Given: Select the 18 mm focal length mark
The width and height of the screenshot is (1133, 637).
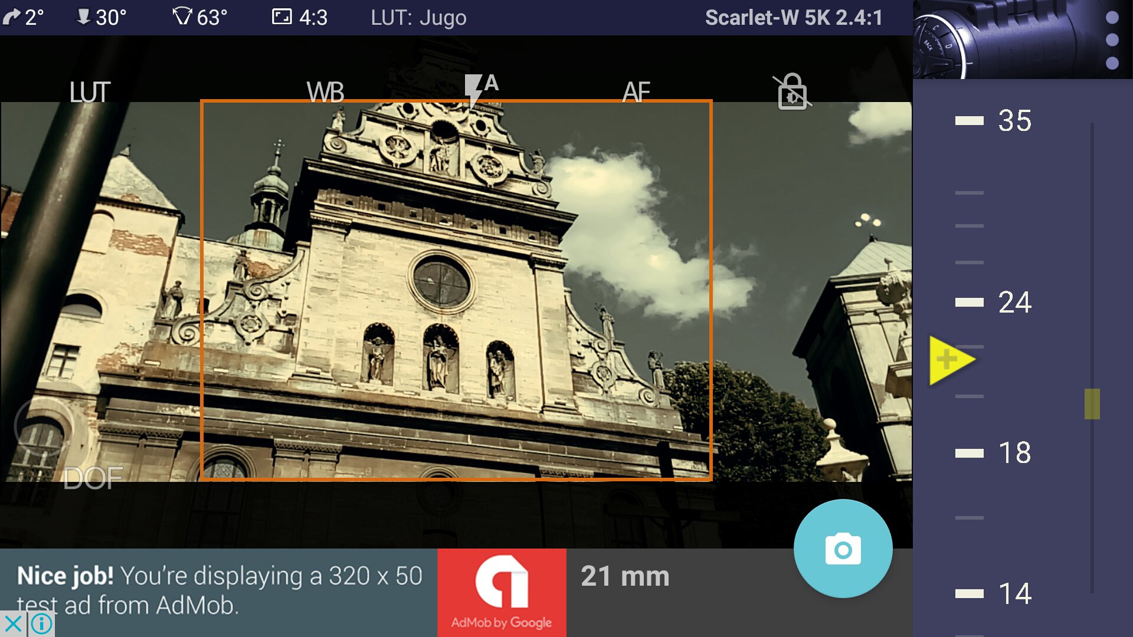Looking at the screenshot, I should [x=1014, y=453].
